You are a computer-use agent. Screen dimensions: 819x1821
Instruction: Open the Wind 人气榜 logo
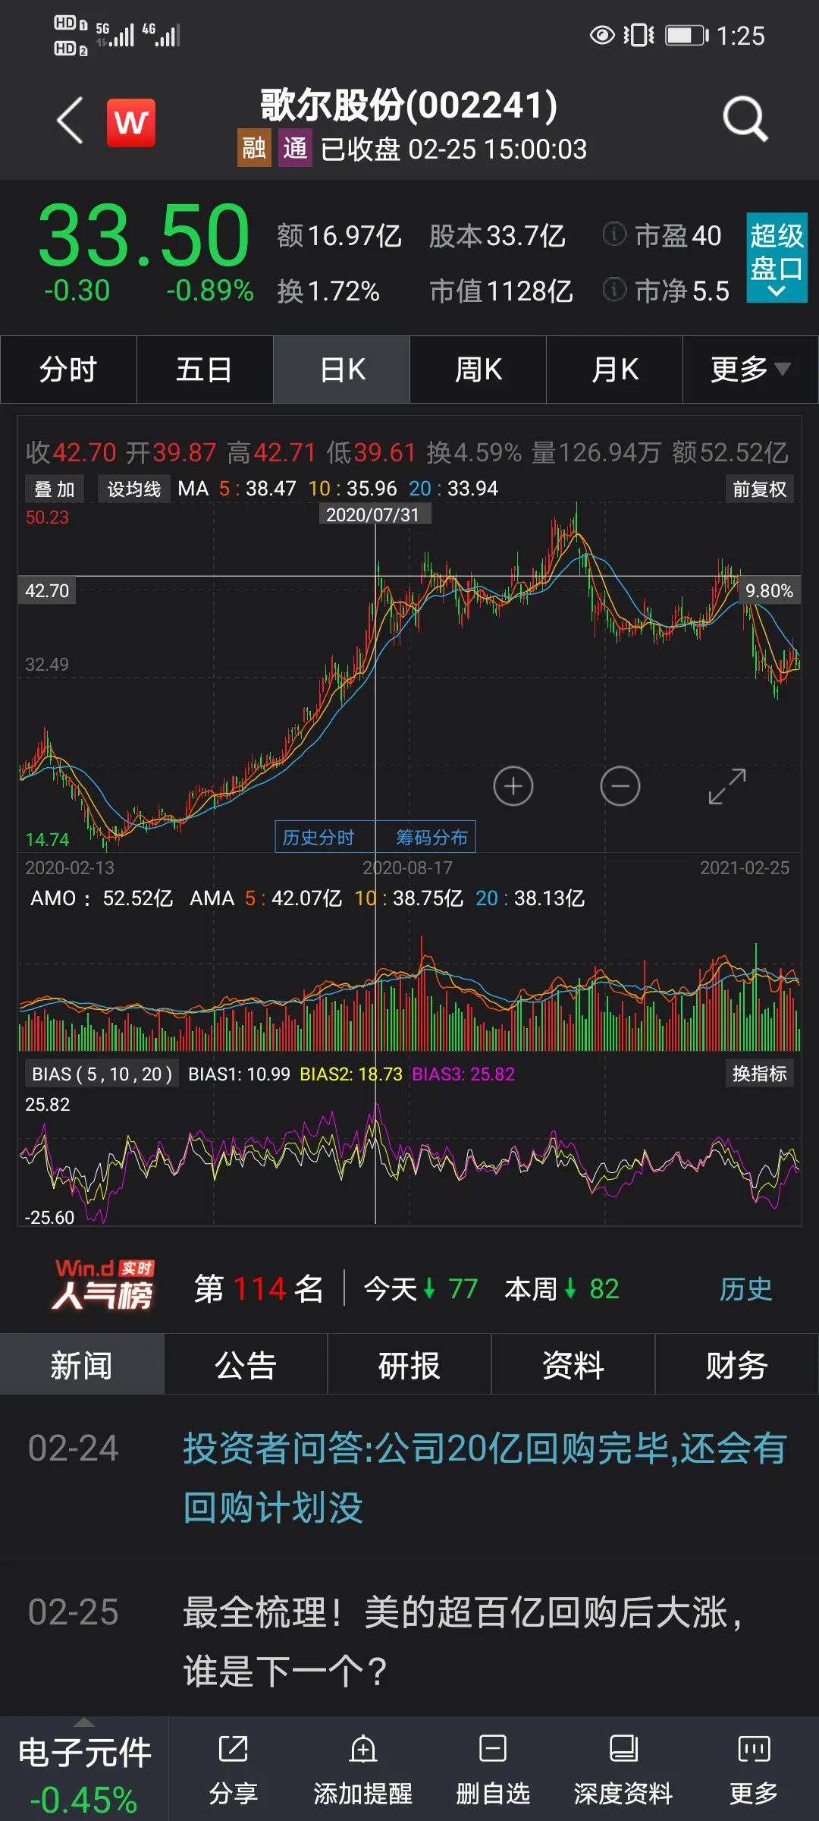click(104, 1285)
